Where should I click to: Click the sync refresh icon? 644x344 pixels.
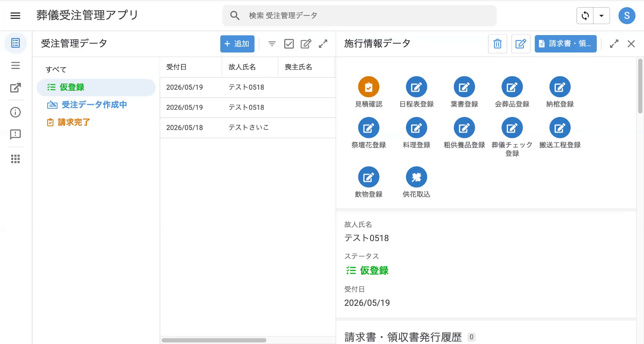point(585,16)
